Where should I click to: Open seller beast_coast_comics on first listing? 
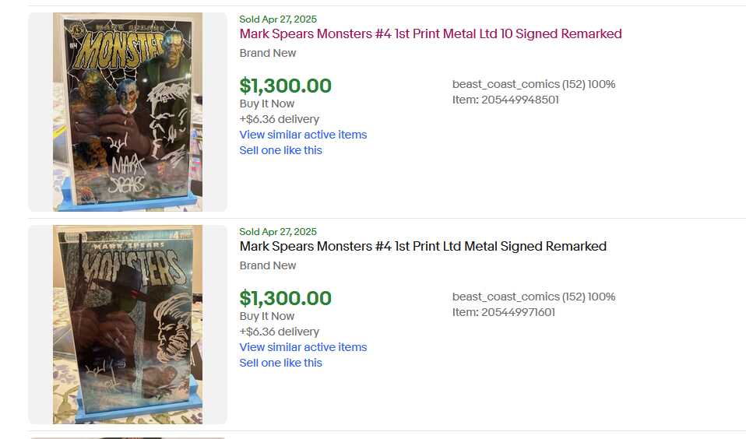(505, 84)
